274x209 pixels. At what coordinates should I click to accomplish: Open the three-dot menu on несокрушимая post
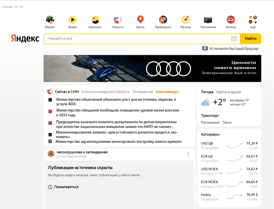click(x=188, y=154)
